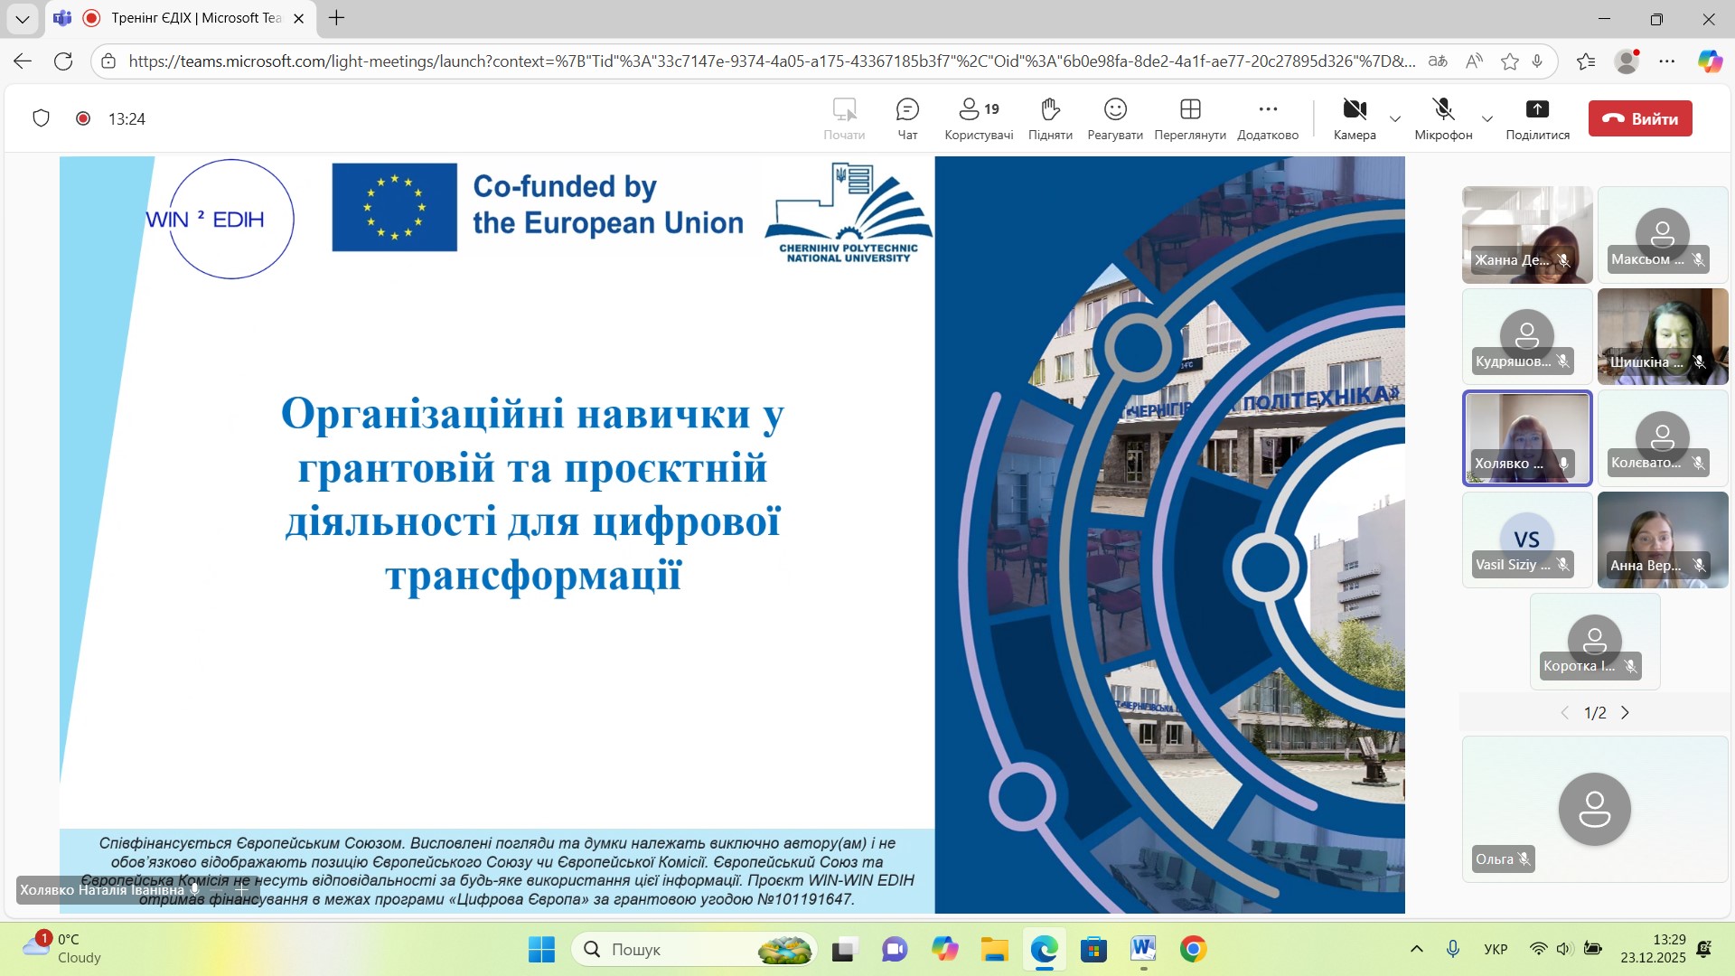The height and width of the screenshot is (976, 1735).
Task: Leave the meeting with Вийти
Action: [x=1639, y=118]
